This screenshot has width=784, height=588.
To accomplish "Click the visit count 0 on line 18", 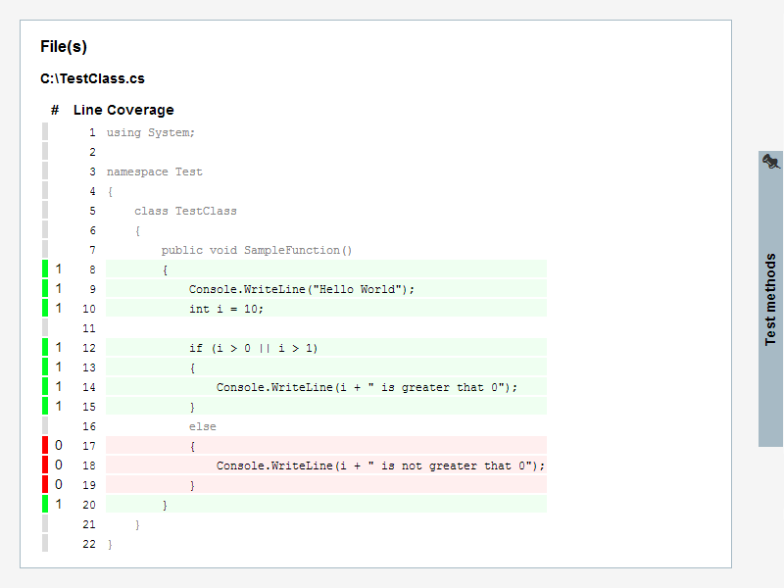I will coord(59,465).
